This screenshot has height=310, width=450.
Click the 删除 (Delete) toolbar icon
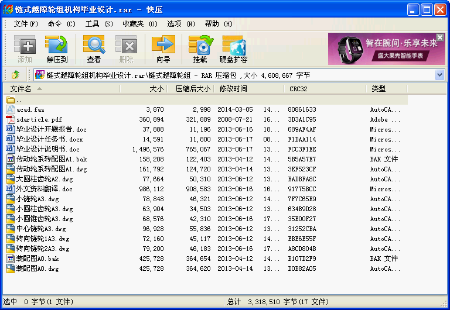pos(126,49)
